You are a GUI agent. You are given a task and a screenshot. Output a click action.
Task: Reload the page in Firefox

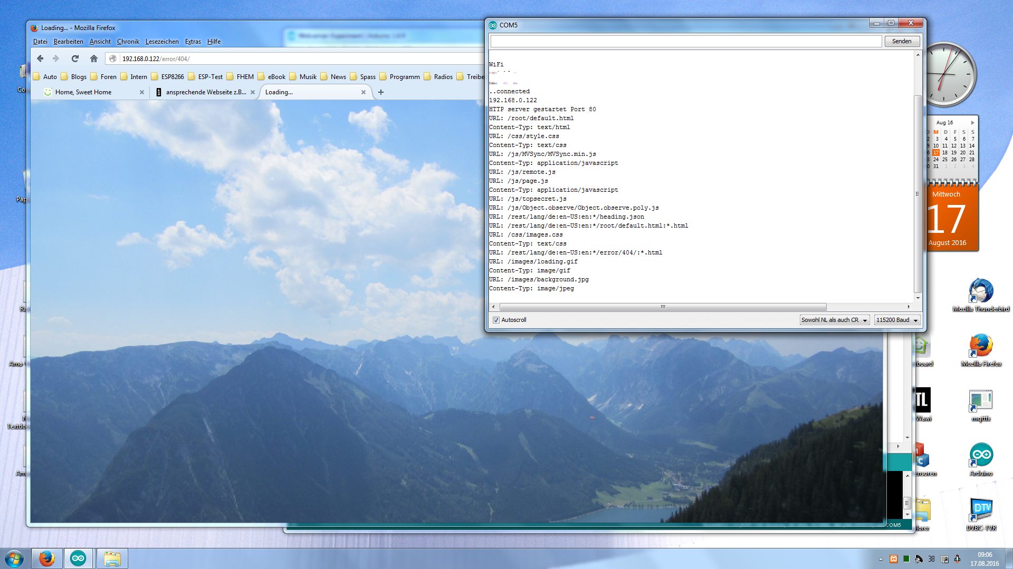coord(75,58)
